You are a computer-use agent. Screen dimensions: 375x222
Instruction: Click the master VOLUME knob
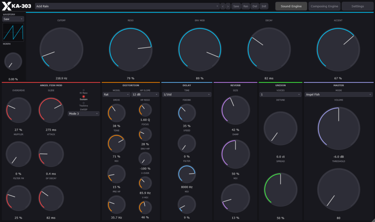(338, 129)
